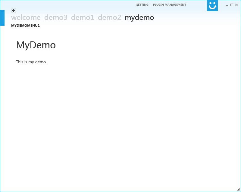Switch to the demo1 tab
Screen dimensions: 241x192
click(83, 17)
